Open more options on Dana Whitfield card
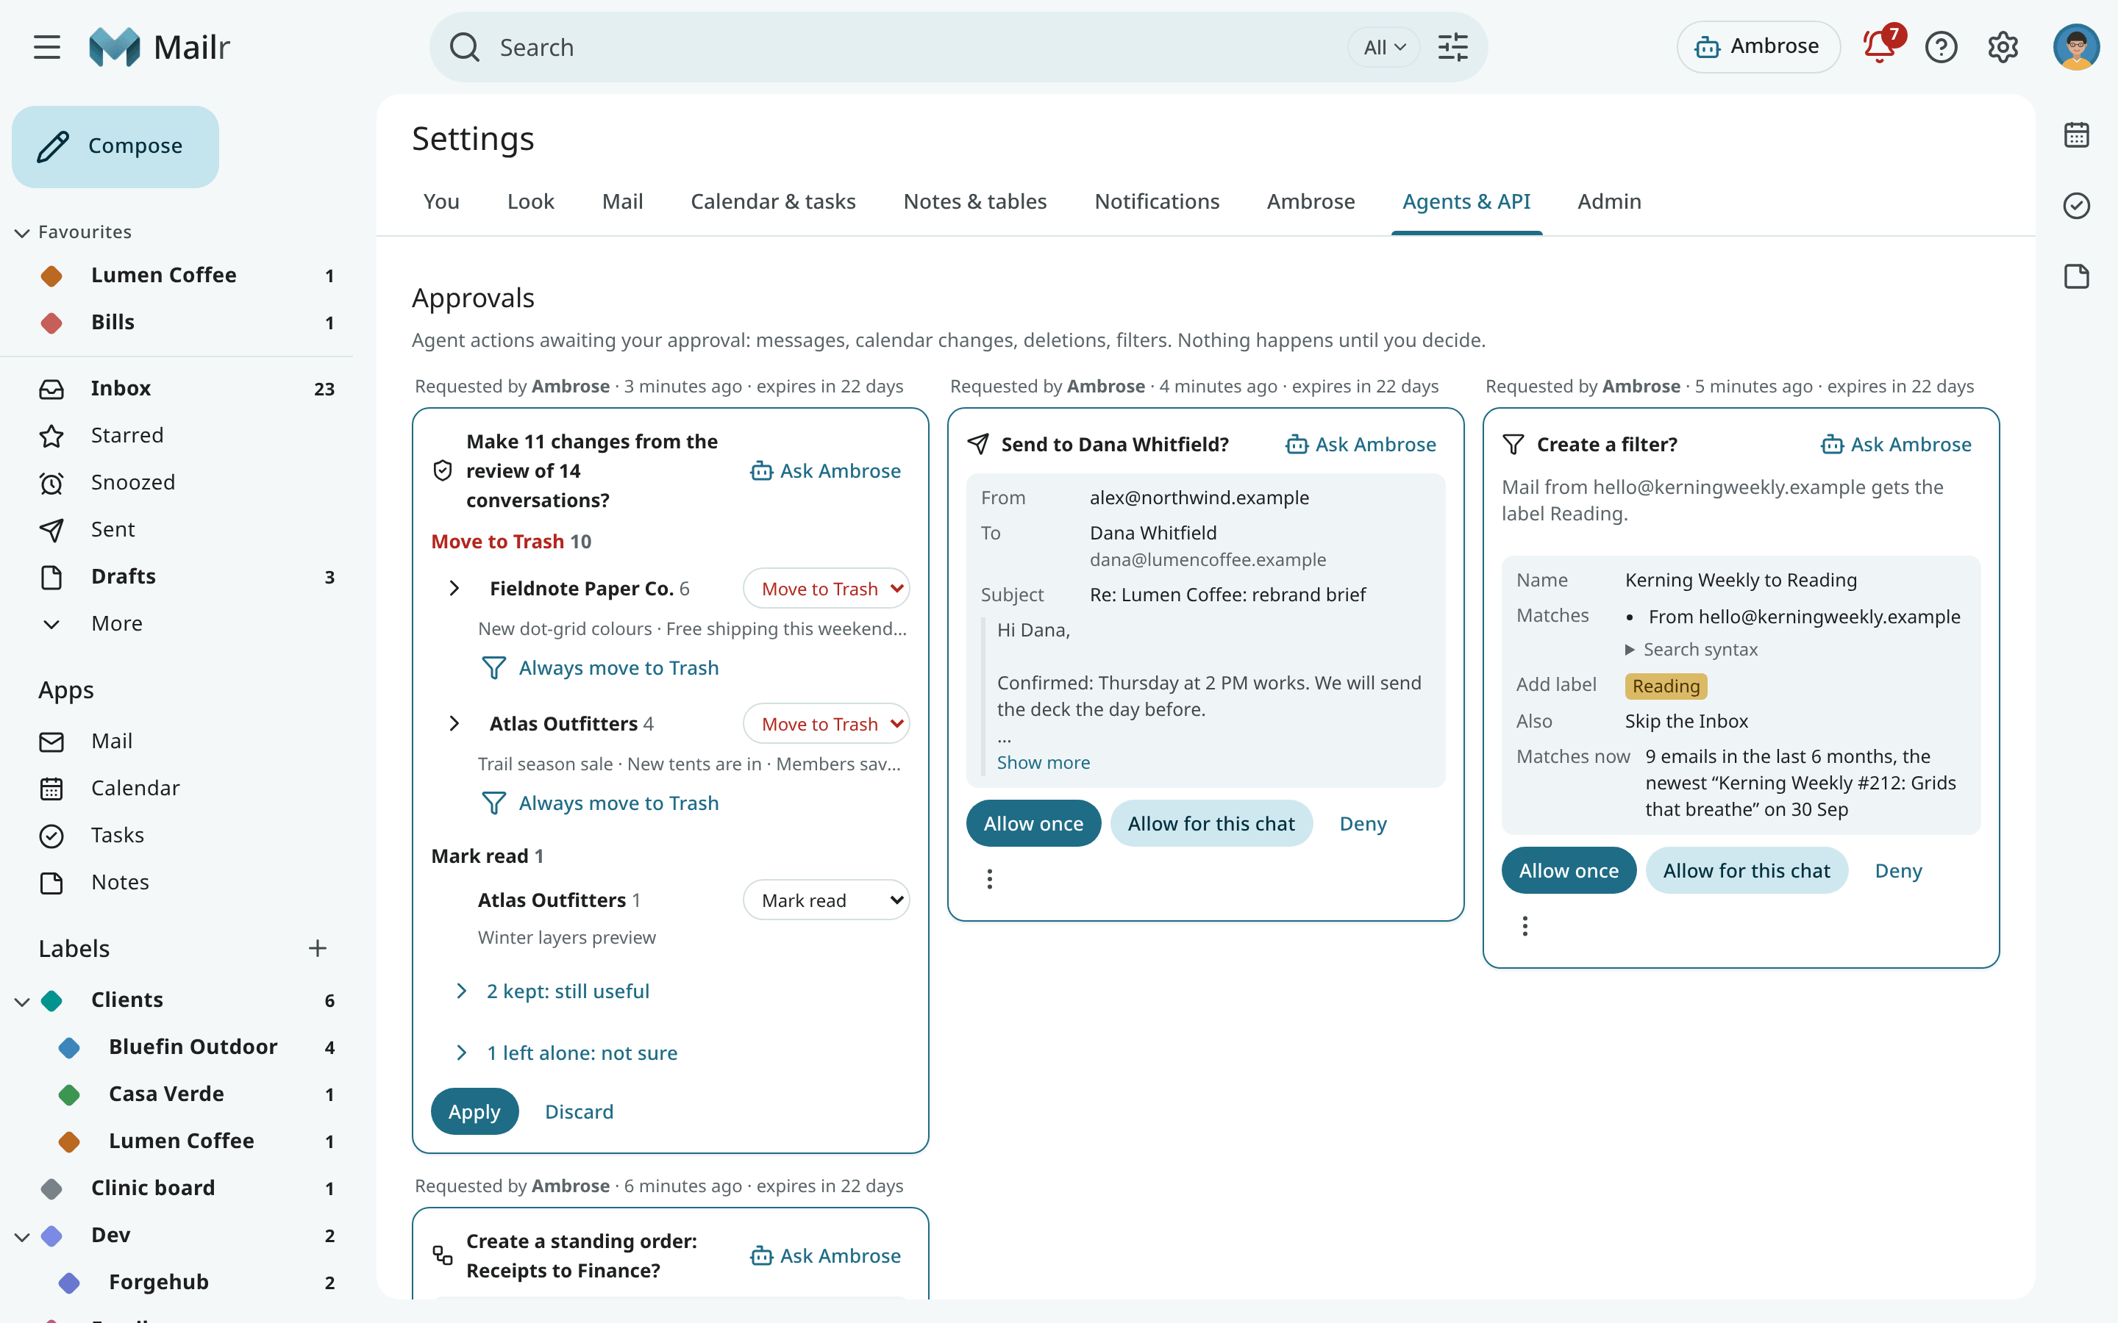 tap(990, 878)
